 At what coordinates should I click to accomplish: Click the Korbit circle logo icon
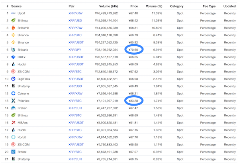tap(13, 137)
